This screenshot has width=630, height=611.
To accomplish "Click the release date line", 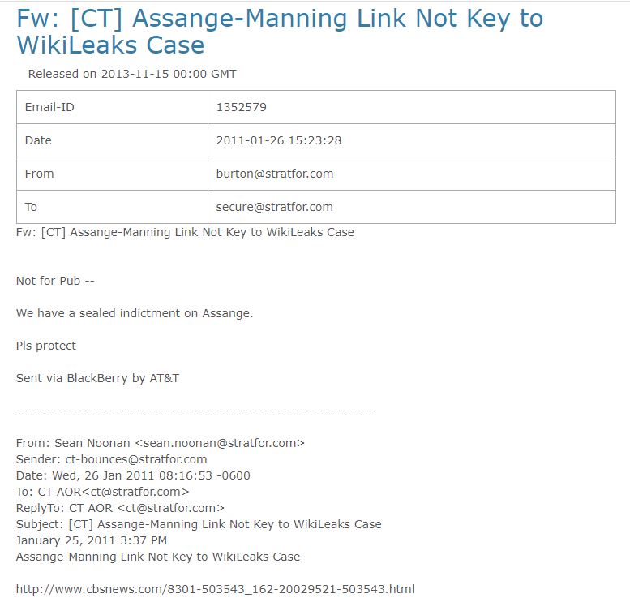I will [132, 74].
